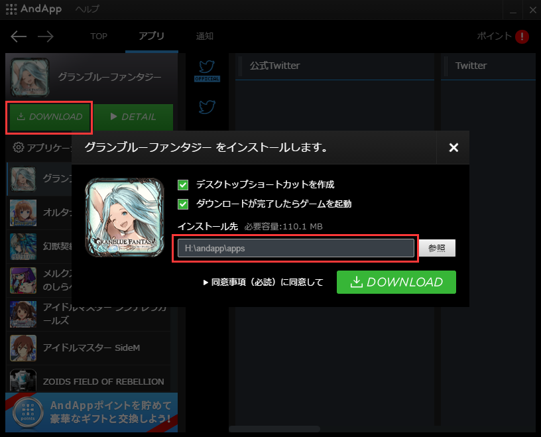
Task: Switch to the TOP tab
Action: 99,36
